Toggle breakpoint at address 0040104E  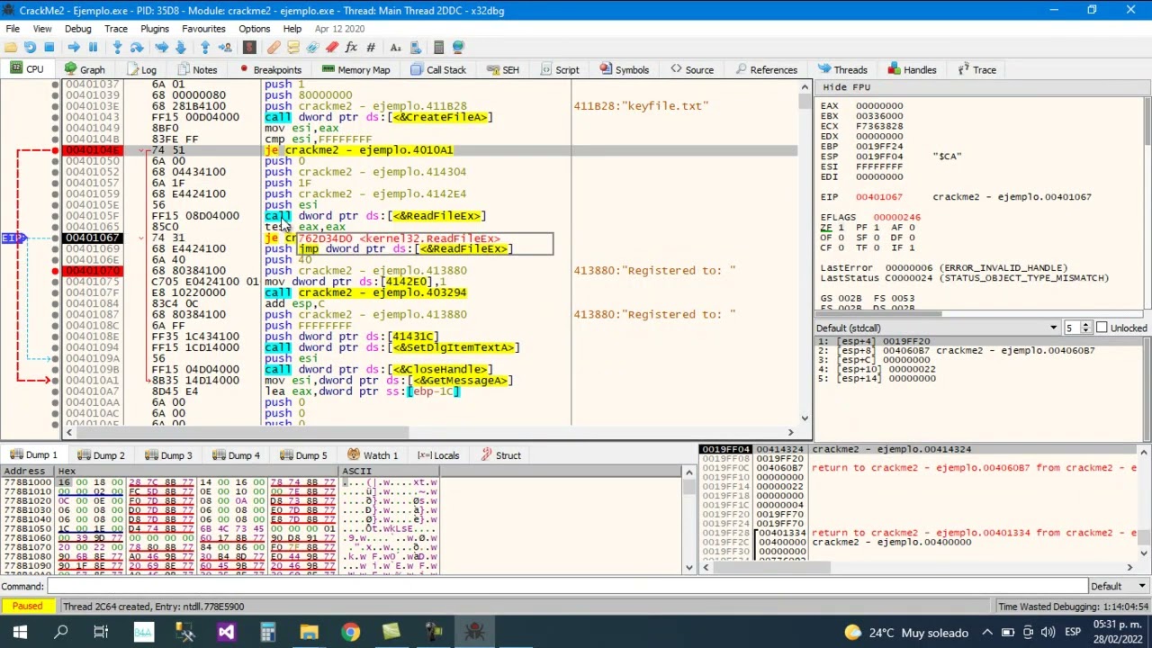click(55, 150)
